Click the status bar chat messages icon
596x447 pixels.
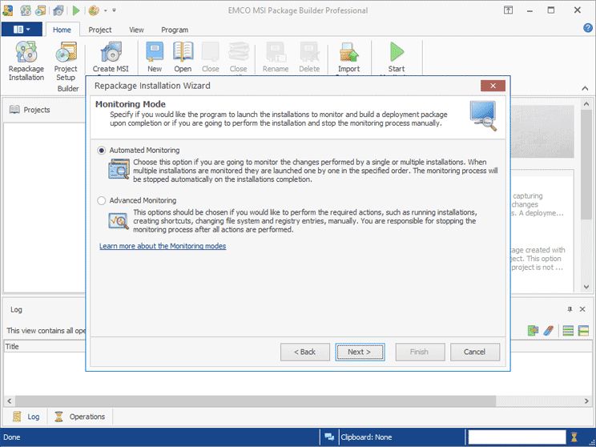[x=329, y=437]
